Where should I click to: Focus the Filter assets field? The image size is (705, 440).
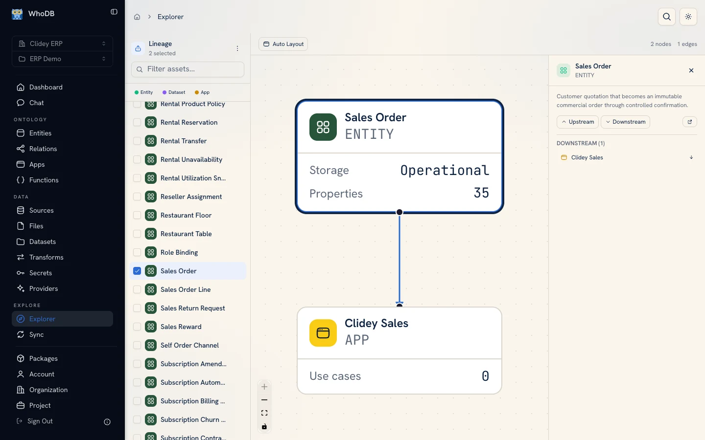click(x=188, y=69)
